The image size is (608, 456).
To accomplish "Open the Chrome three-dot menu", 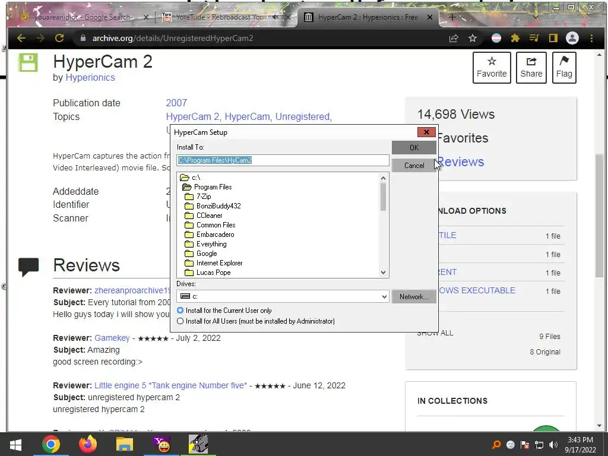I will (x=591, y=38).
